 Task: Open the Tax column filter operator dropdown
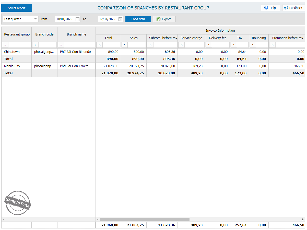[x=234, y=45]
